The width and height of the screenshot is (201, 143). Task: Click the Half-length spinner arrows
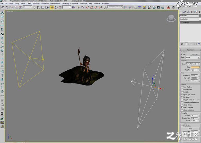[199, 75]
